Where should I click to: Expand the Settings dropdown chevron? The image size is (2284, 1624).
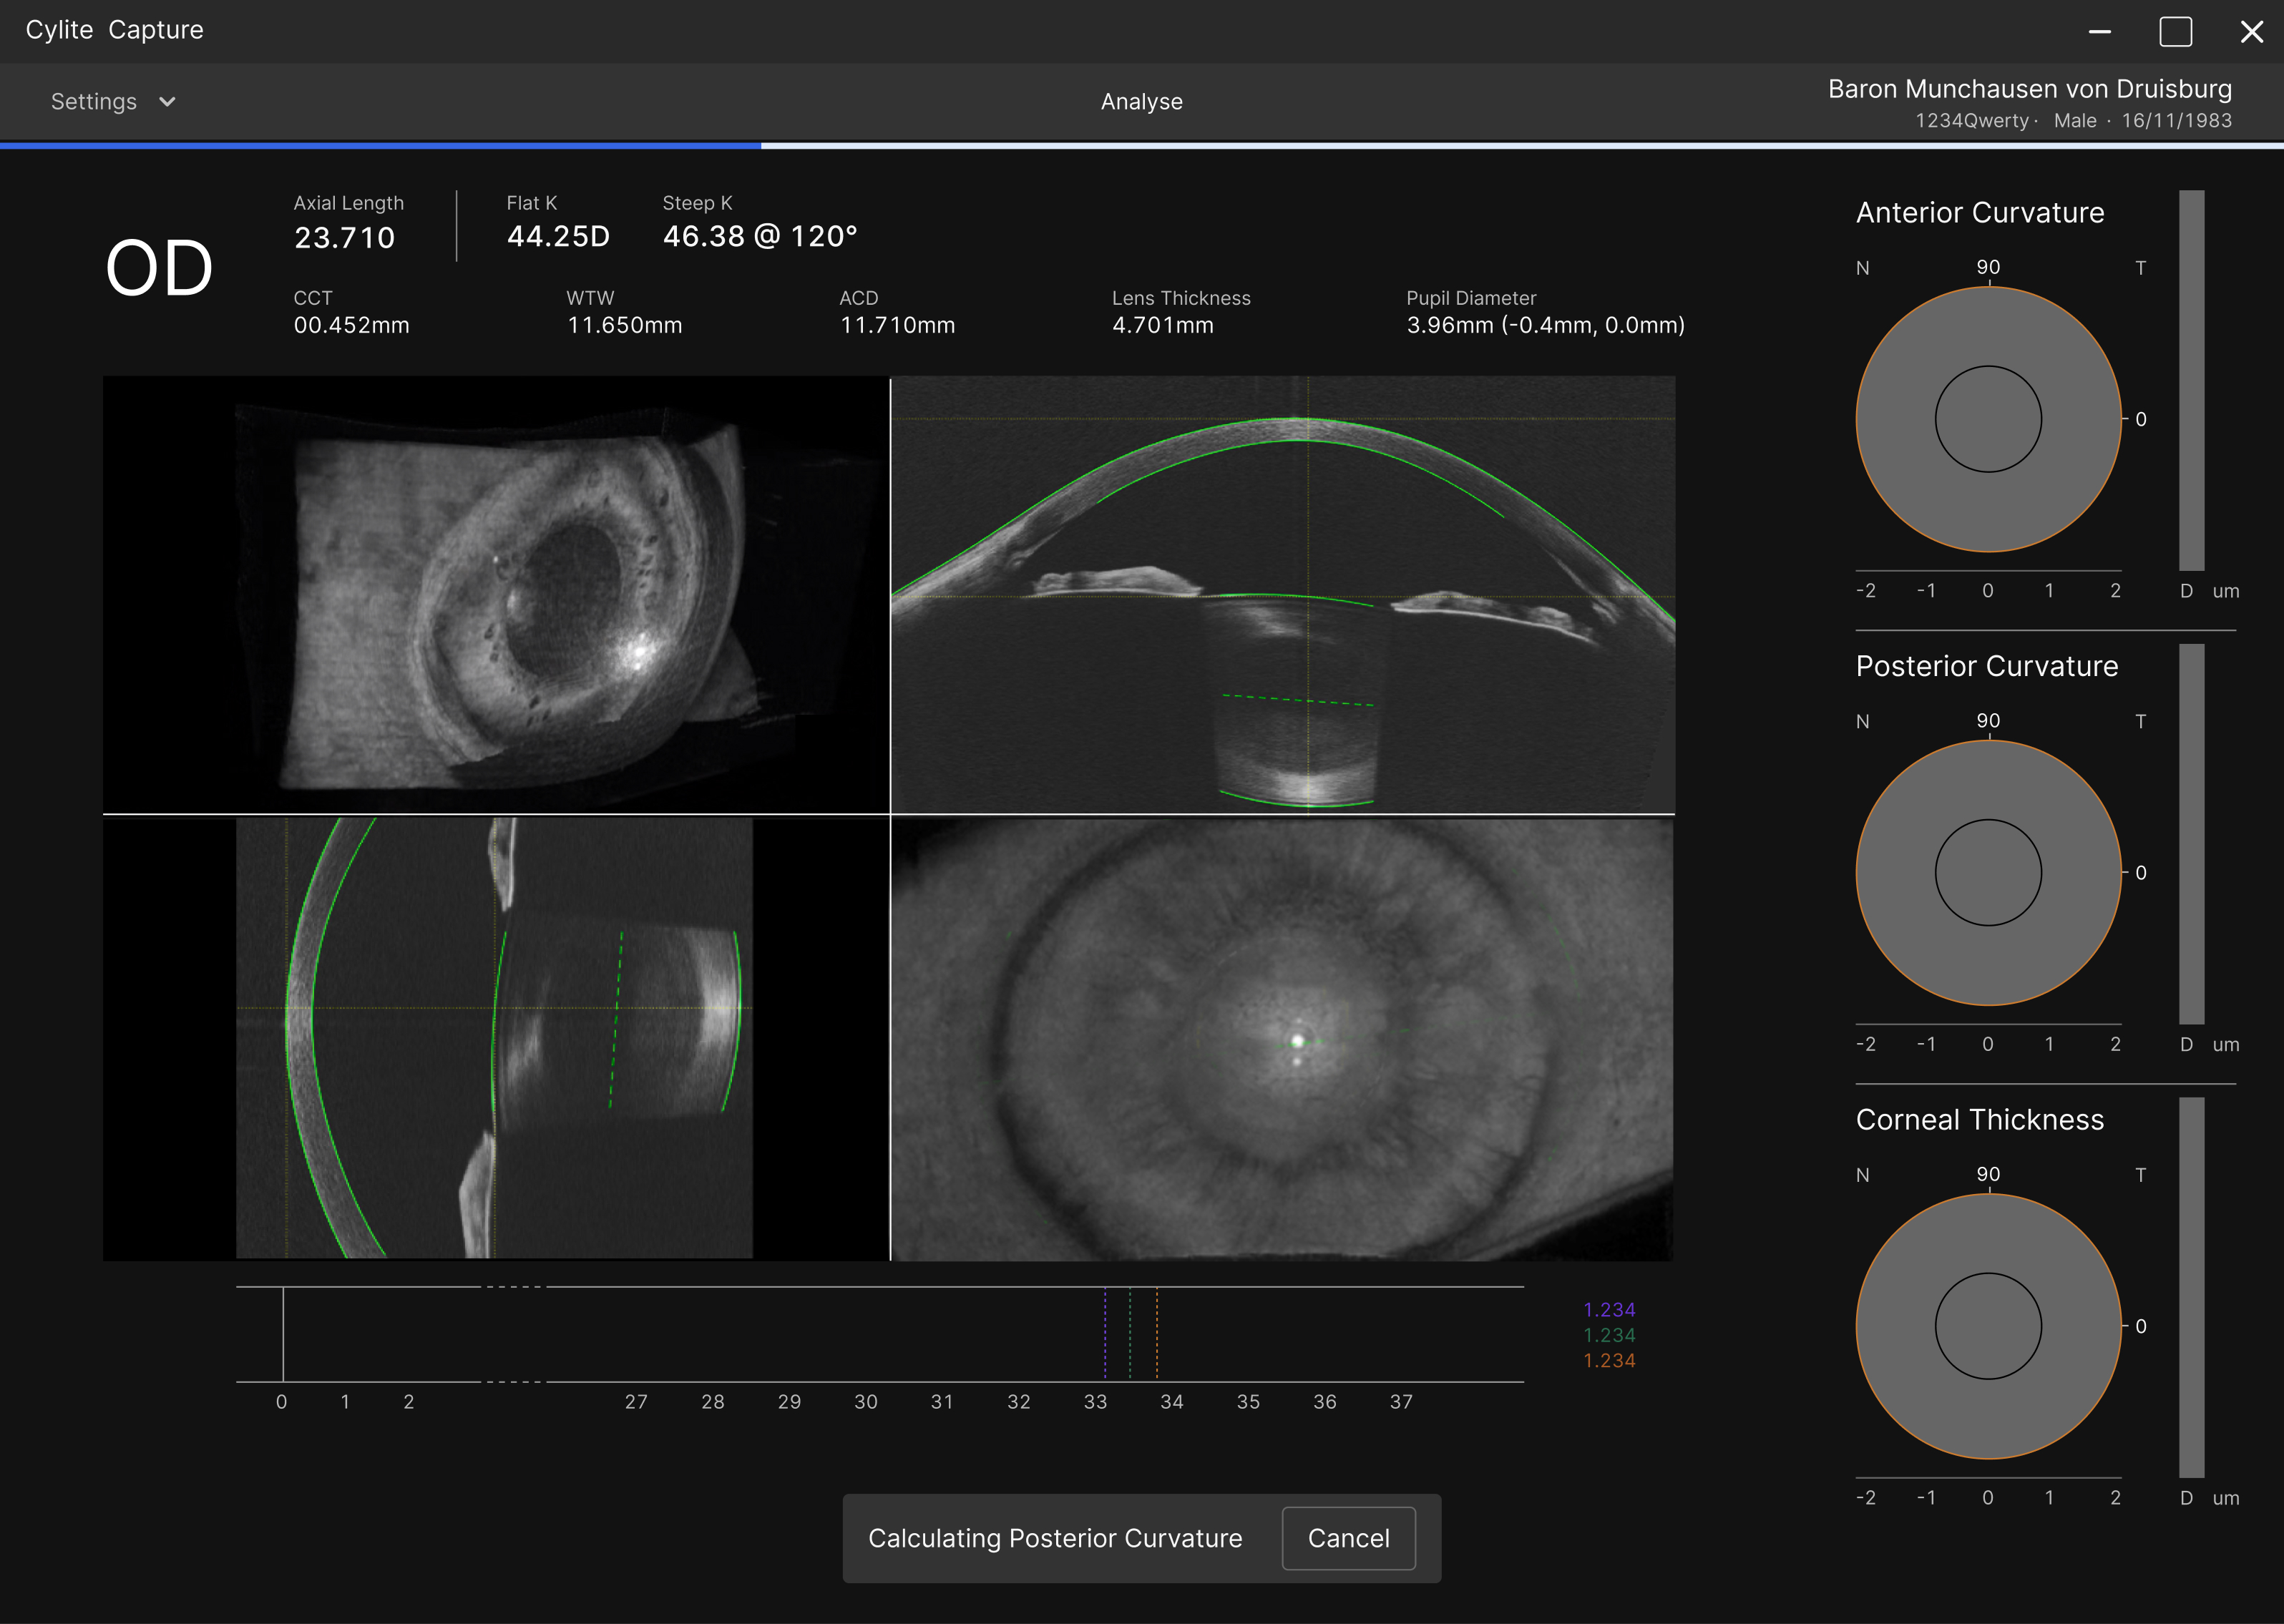point(167,101)
